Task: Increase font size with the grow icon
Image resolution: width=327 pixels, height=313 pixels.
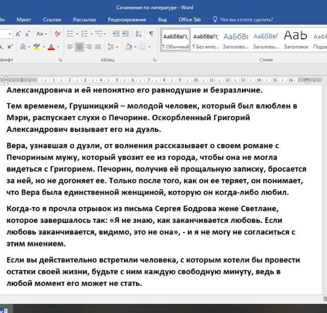Action: click(18, 34)
